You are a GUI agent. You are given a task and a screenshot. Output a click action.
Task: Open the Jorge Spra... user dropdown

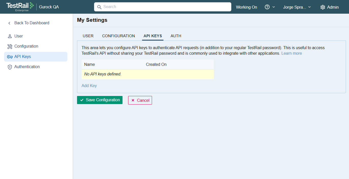pyautogui.click(x=297, y=7)
